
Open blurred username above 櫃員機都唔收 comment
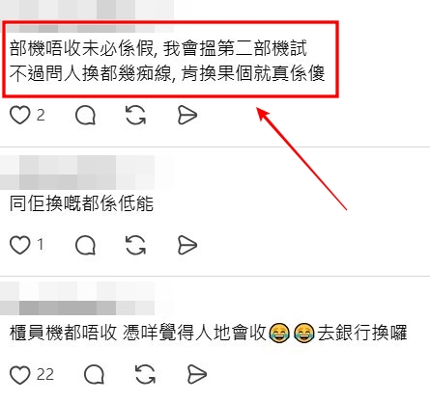(x=77, y=299)
